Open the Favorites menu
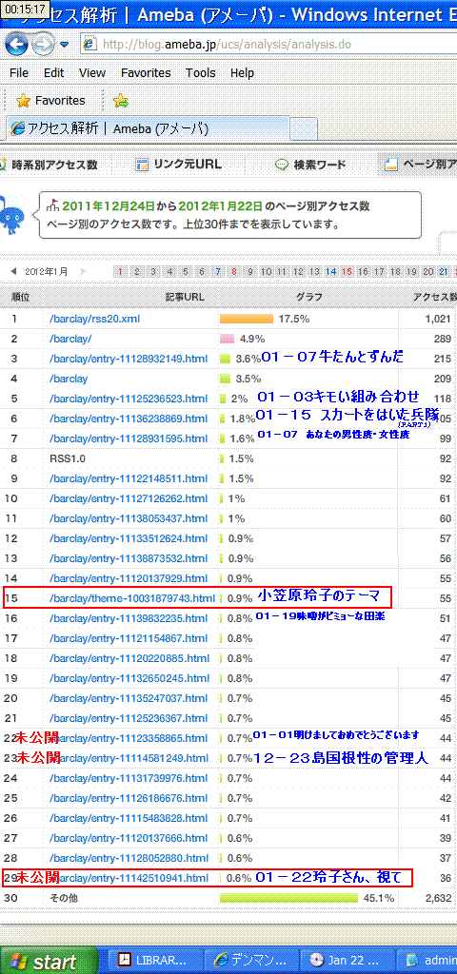This screenshot has height=974, width=457. click(146, 72)
